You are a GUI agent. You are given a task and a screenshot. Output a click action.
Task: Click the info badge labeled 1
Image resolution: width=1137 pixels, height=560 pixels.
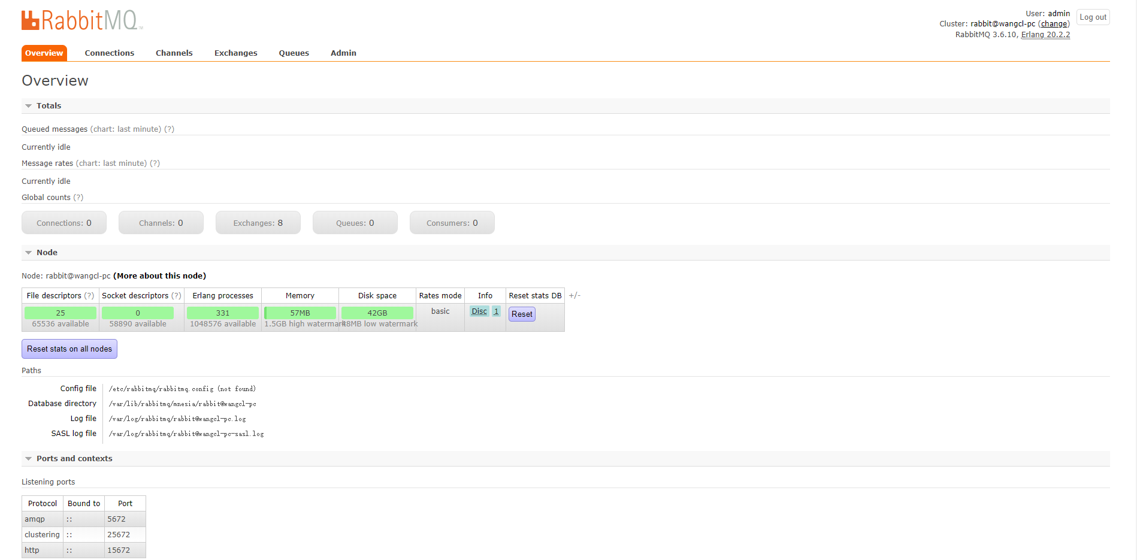496,311
